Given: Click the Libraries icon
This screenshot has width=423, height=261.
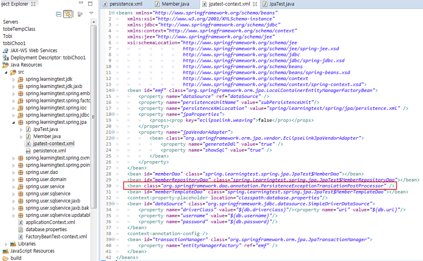Looking at the screenshot, I should click(x=13, y=244).
